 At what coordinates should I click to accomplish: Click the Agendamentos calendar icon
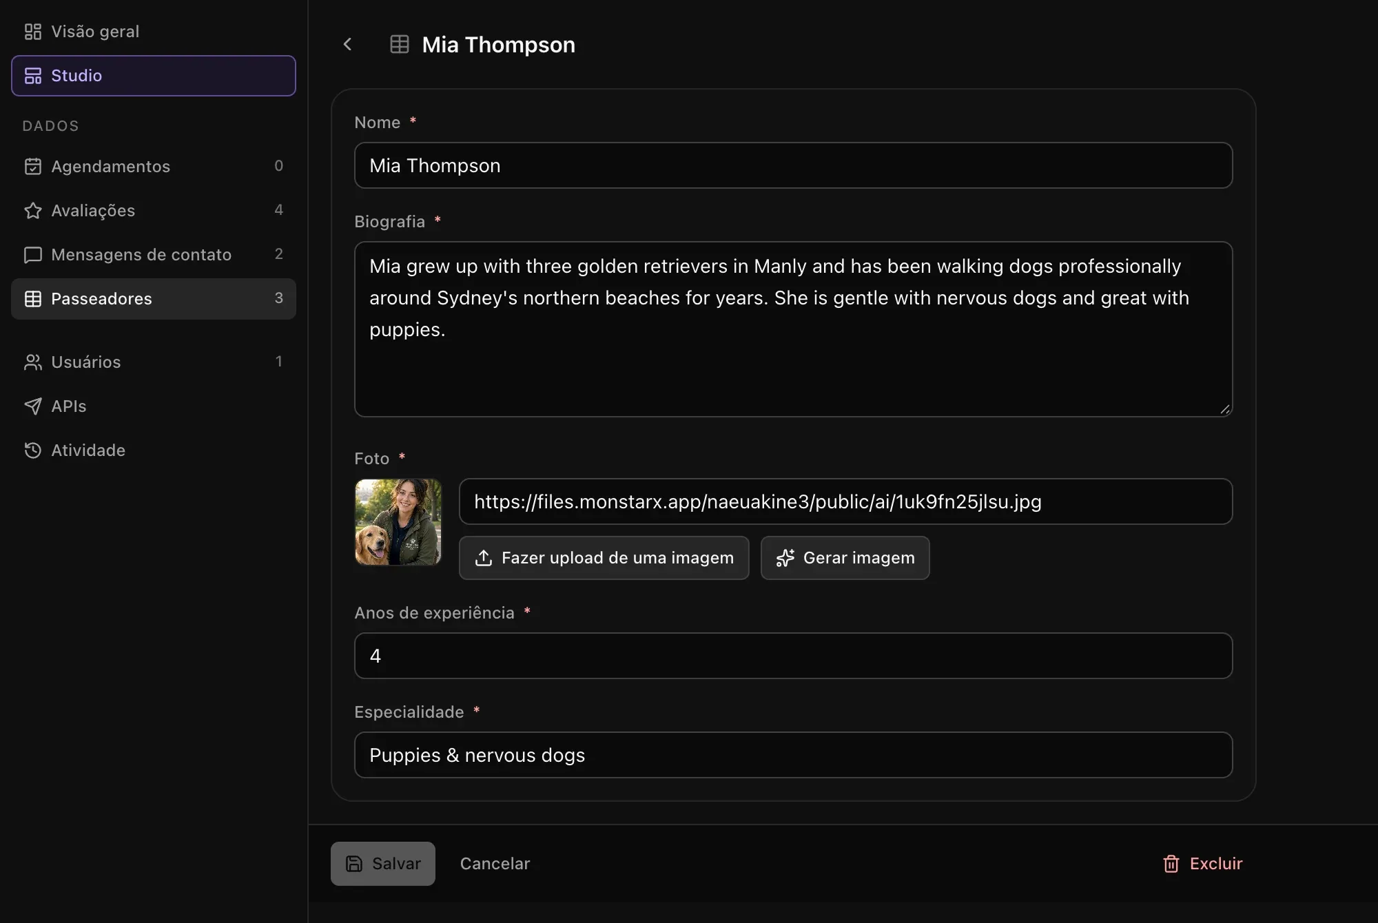32,167
